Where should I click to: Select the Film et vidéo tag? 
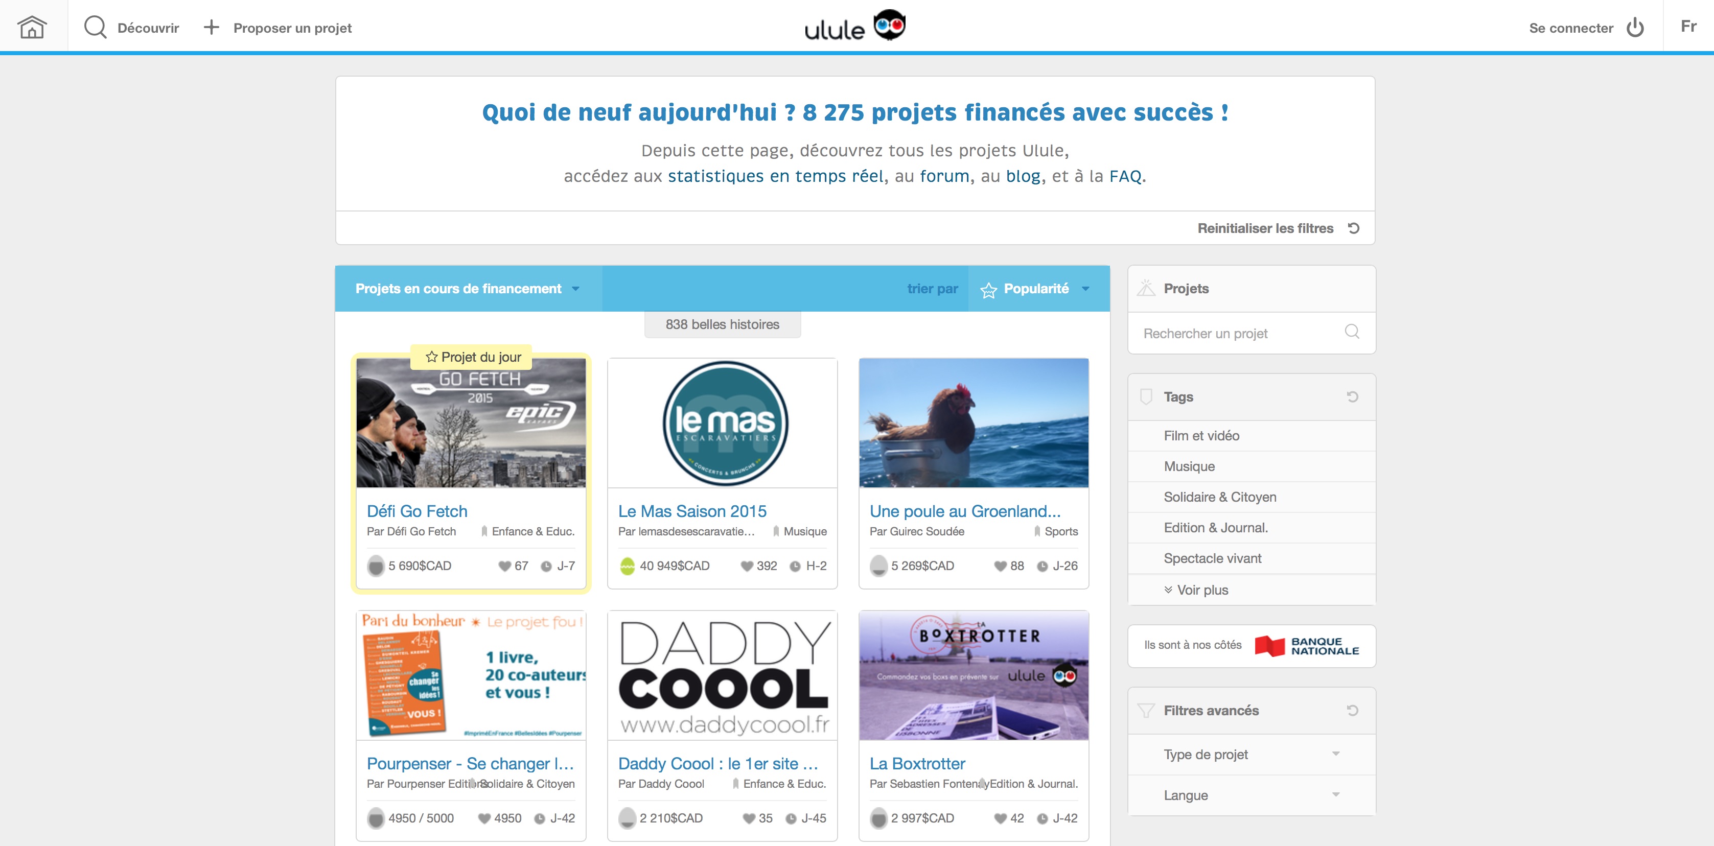(1201, 436)
